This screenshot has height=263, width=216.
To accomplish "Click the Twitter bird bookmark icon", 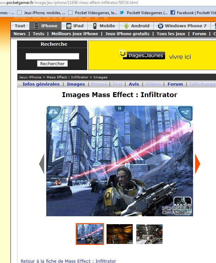I will pos(122,13).
